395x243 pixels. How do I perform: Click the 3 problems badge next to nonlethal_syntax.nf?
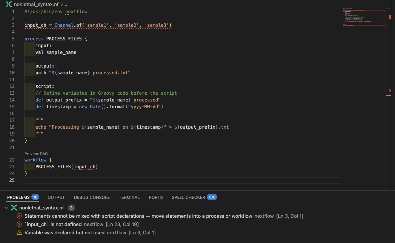click(72, 208)
